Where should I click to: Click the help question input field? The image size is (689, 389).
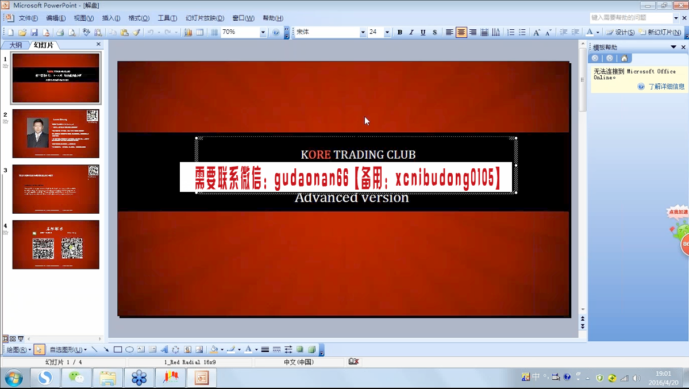pyautogui.click(x=631, y=18)
